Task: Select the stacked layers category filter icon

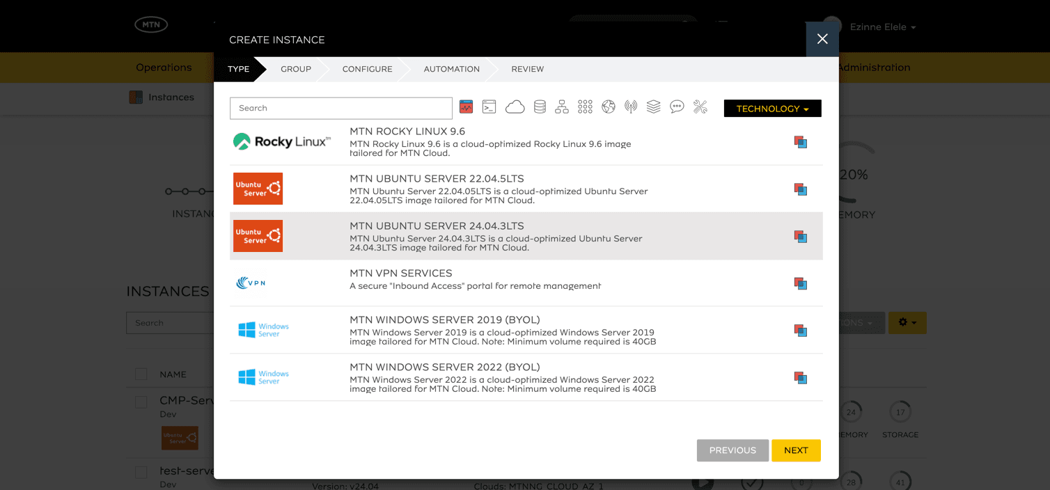Action: tap(653, 107)
